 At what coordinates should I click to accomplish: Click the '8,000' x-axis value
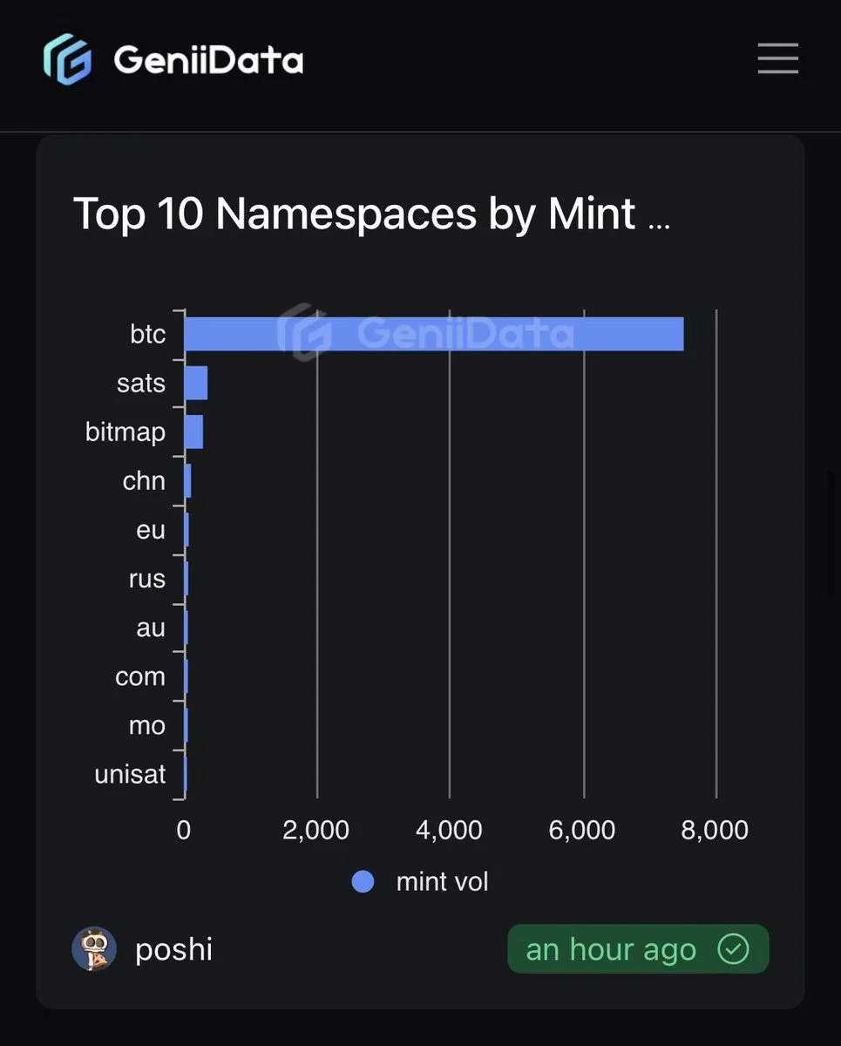tap(715, 830)
